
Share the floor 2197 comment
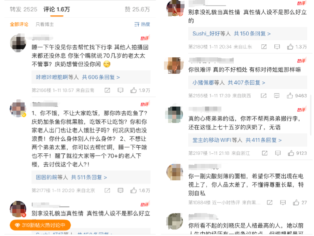[265, 153]
